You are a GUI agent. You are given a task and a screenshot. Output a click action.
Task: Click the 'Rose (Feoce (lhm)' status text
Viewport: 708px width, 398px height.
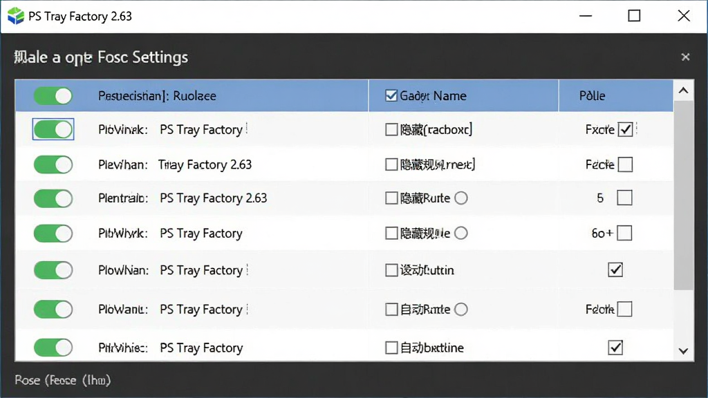tap(63, 381)
